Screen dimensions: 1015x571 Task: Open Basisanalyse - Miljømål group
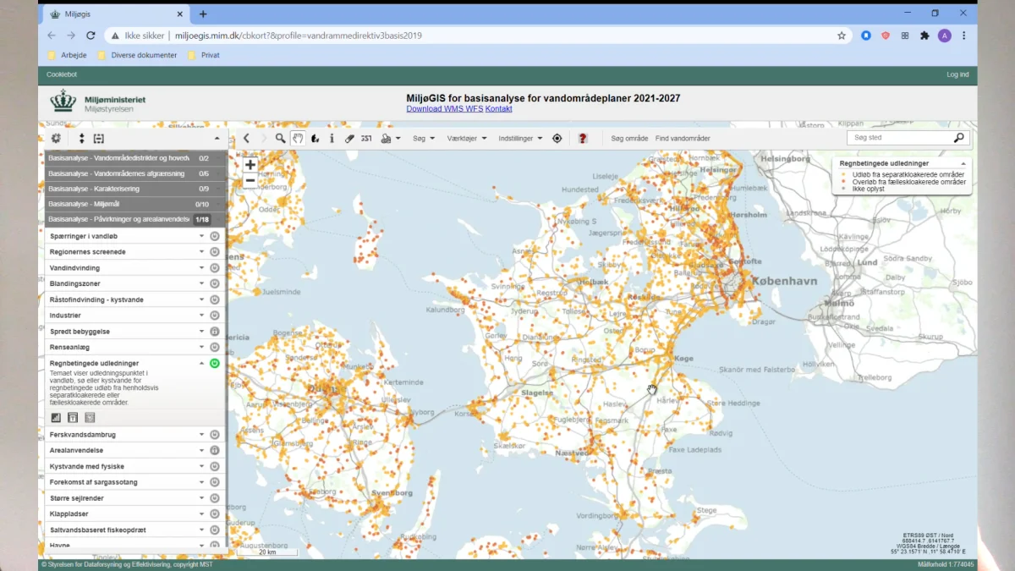point(135,204)
